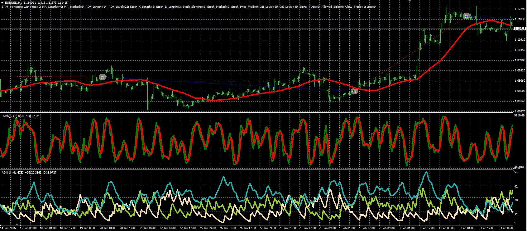Click the current price label 1.11415
Image resolution: width=527 pixels, height=231 pixels.
point(520,29)
